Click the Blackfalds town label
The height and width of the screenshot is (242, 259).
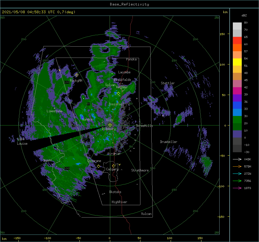122,80
